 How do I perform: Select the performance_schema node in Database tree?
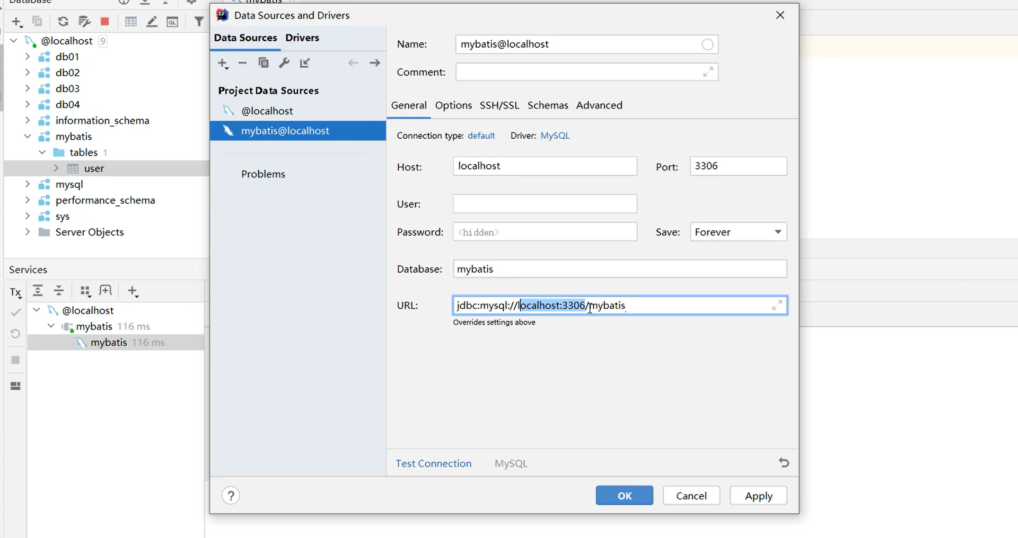pyautogui.click(x=105, y=200)
